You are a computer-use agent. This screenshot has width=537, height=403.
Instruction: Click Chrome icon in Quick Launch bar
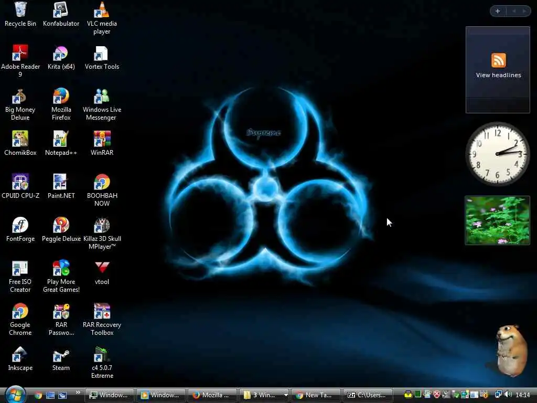coord(38,395)
